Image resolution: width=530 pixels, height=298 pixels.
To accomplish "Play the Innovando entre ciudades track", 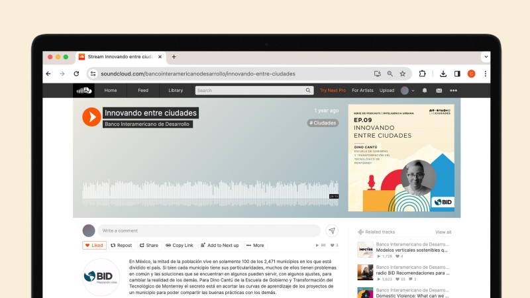I will click(x=91, y=117).
